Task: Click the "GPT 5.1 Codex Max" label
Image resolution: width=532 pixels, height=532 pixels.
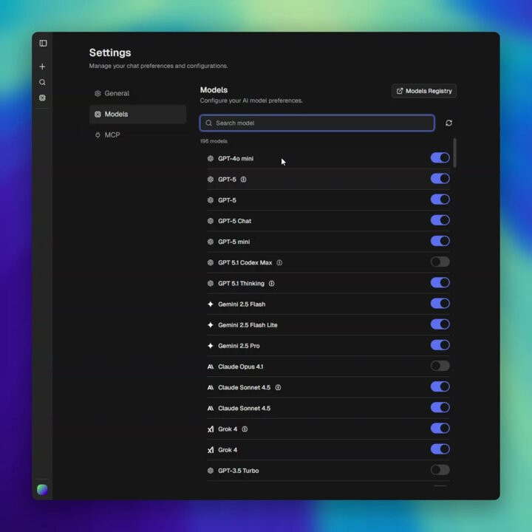Action: (245, 262)
